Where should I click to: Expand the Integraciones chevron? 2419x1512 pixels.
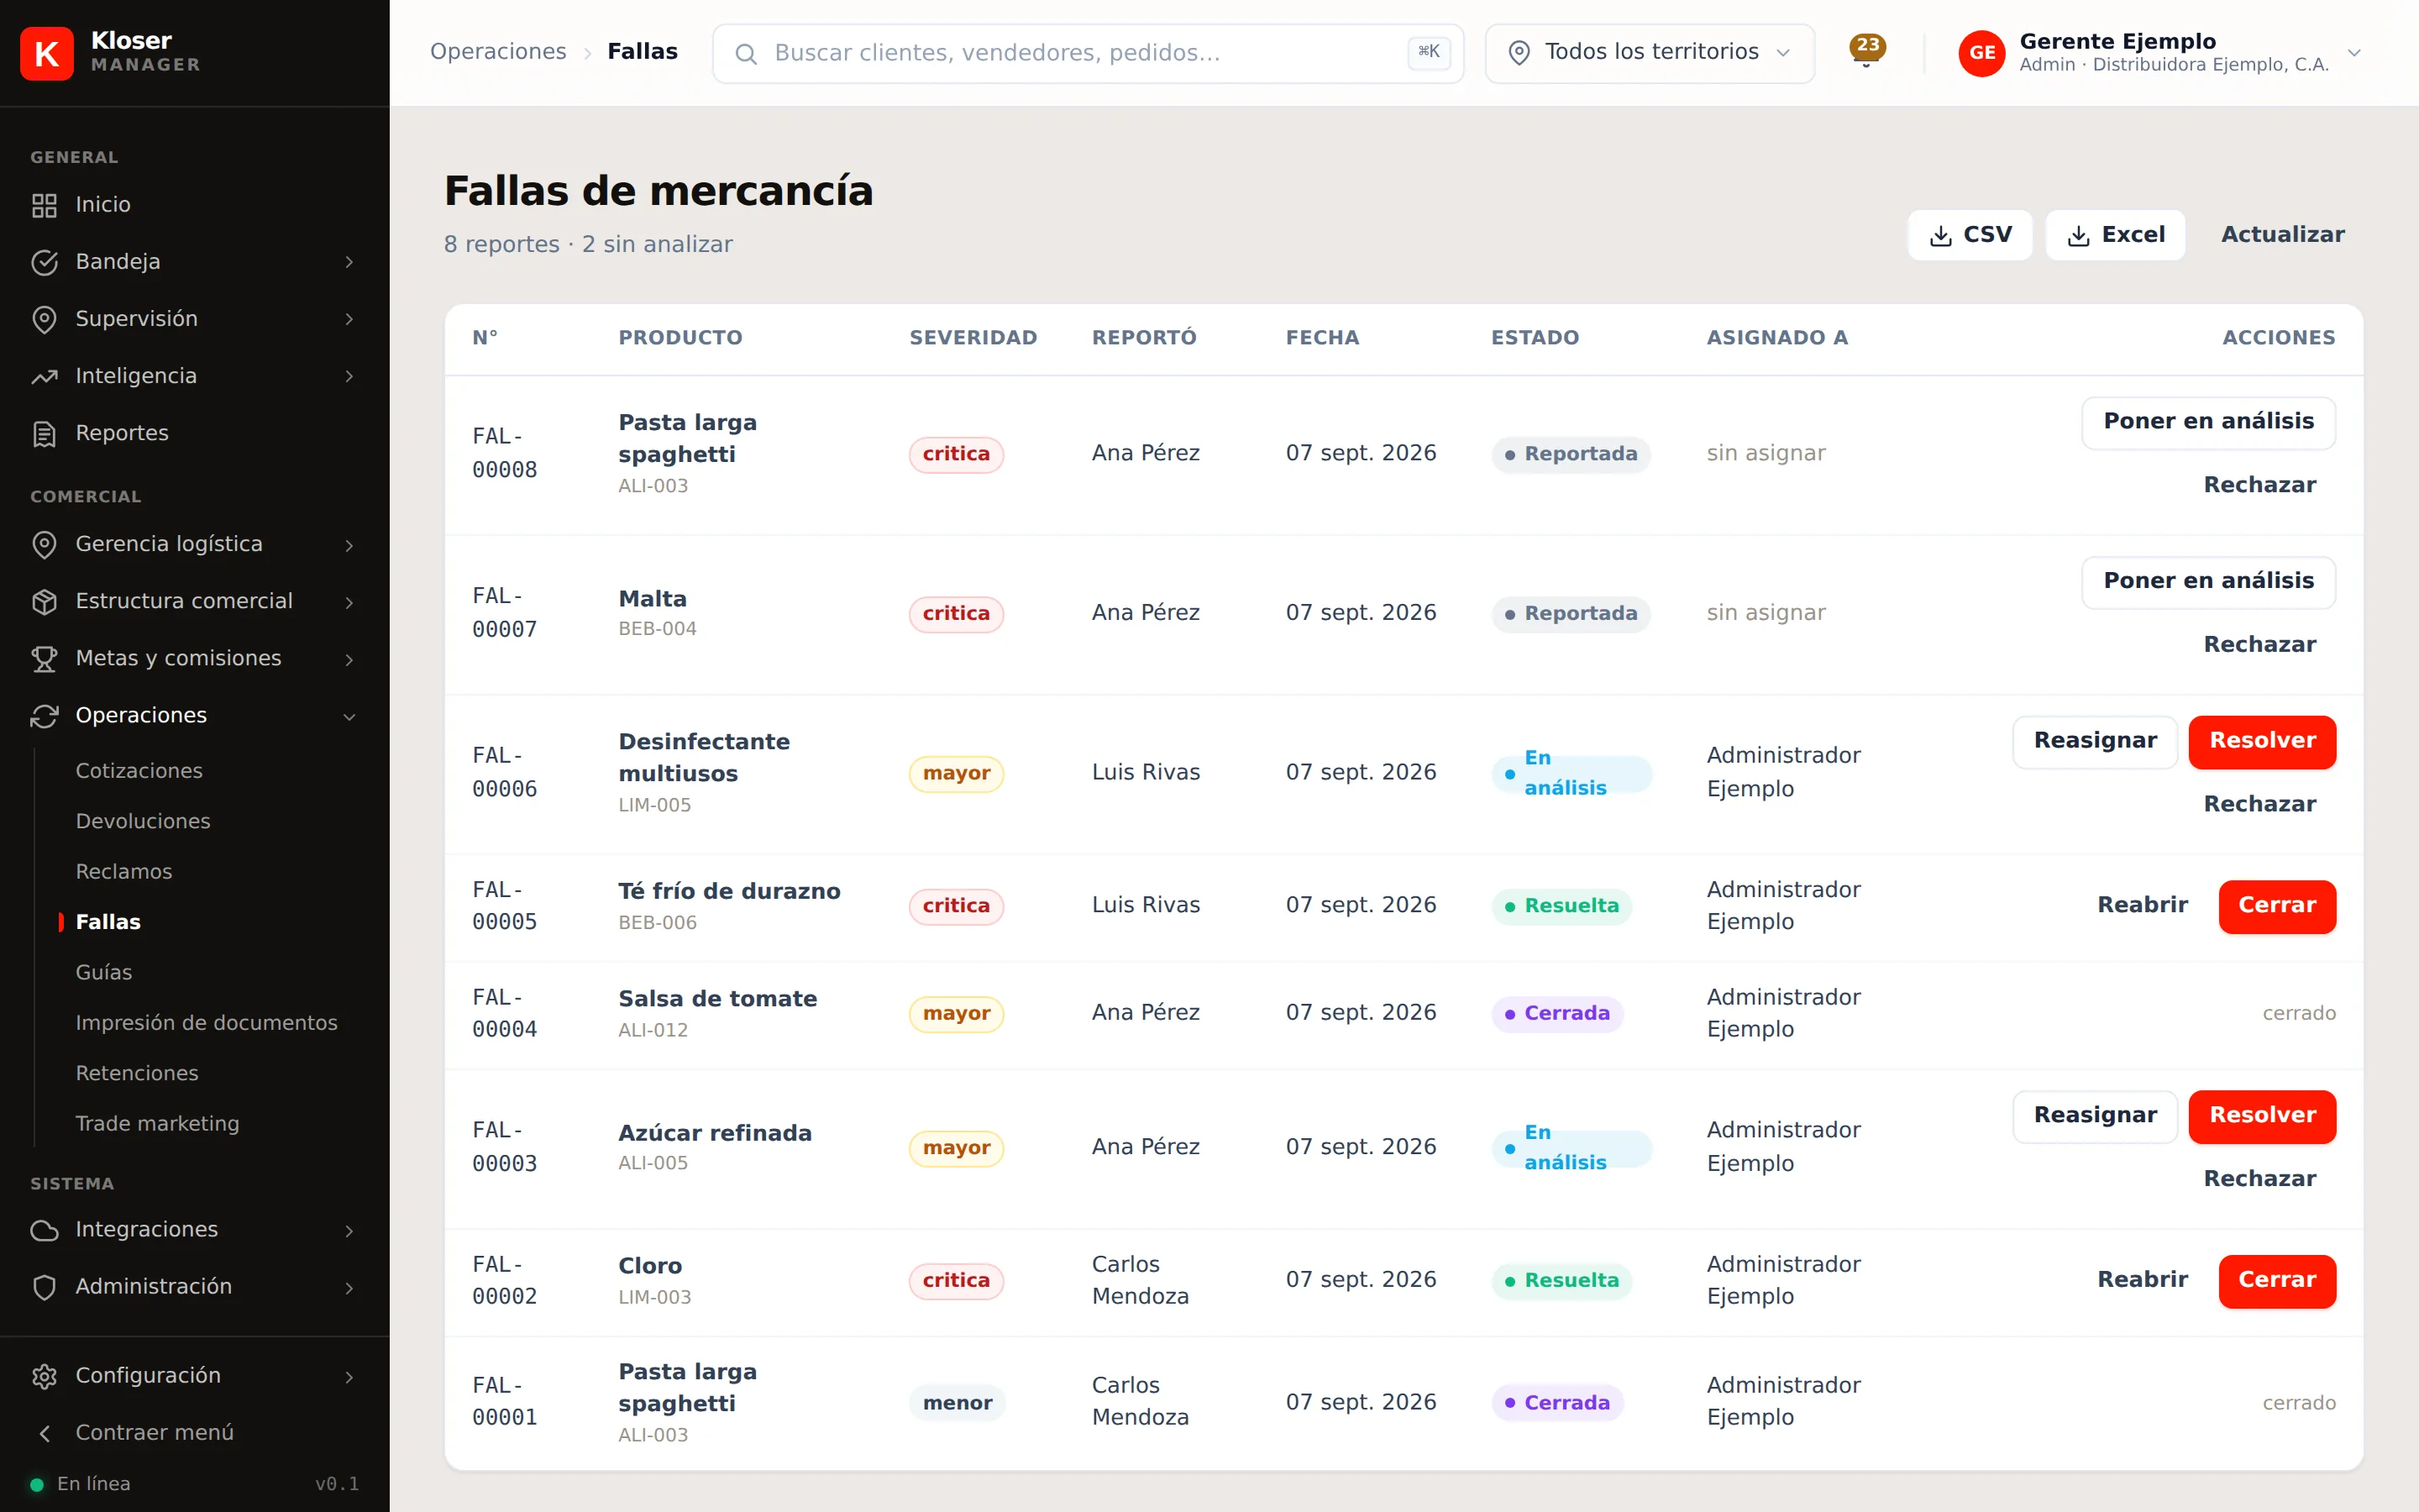coord(349,1230)
